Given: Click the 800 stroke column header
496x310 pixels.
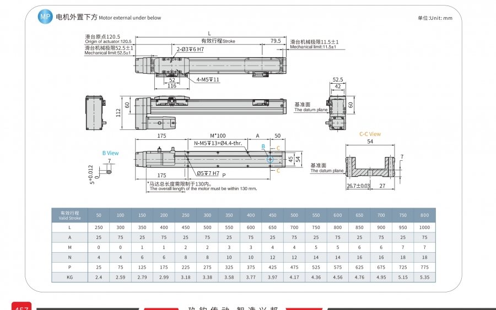Looking at the screenshot, I should pos(424,215).
